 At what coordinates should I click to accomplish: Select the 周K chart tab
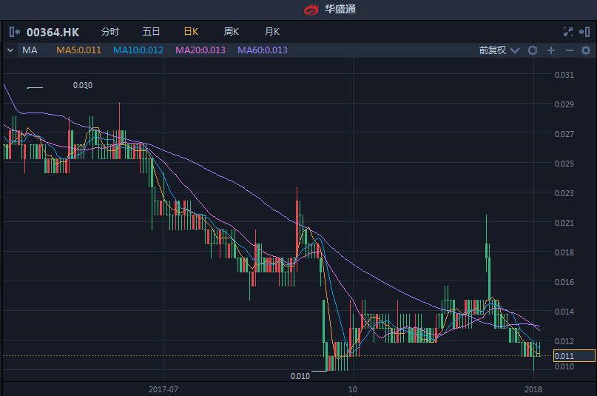point(232,32)
